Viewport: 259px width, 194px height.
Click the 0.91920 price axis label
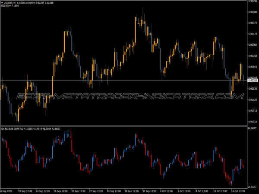pos(253,100)
